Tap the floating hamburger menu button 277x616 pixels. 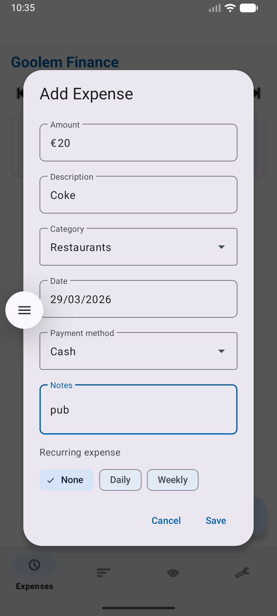pyautogui.click(x=24, y=310)
